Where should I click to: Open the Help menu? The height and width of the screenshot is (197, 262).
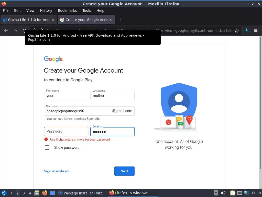(x=100, y=11)
